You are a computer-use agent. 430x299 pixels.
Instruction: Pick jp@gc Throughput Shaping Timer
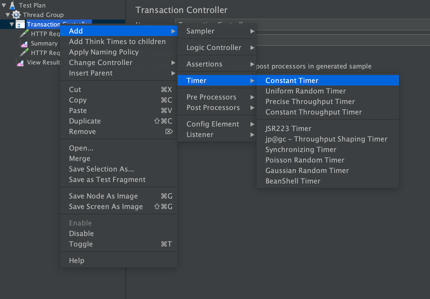point(326,139)
